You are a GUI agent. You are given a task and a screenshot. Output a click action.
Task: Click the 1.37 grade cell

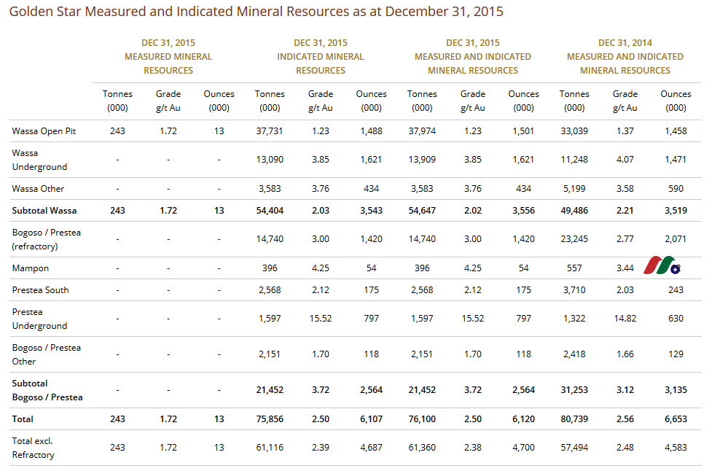(x=625, y=131)
